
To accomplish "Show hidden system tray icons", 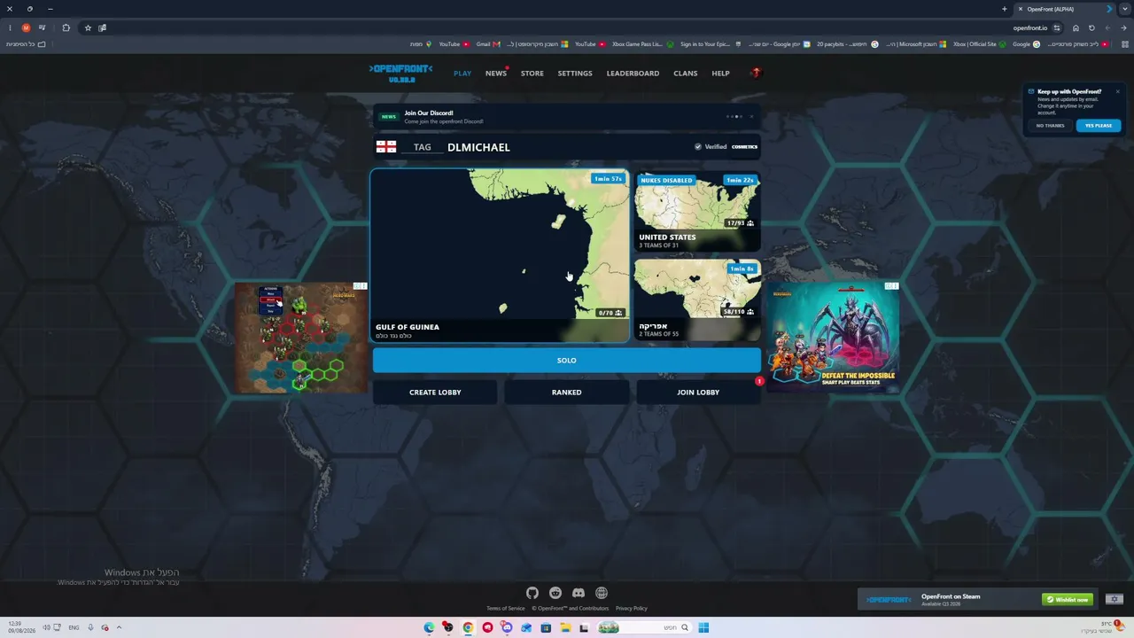I will [x=119, y=627].
